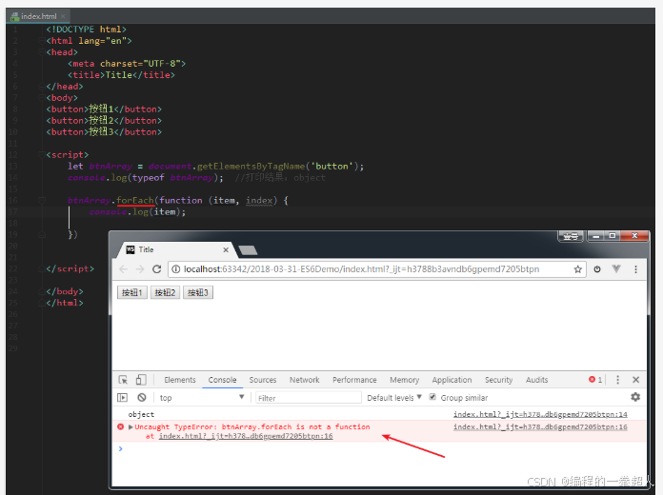Collapse the body tag code fold
This screenshot has height=495, width=663.
tap(42, 98)
